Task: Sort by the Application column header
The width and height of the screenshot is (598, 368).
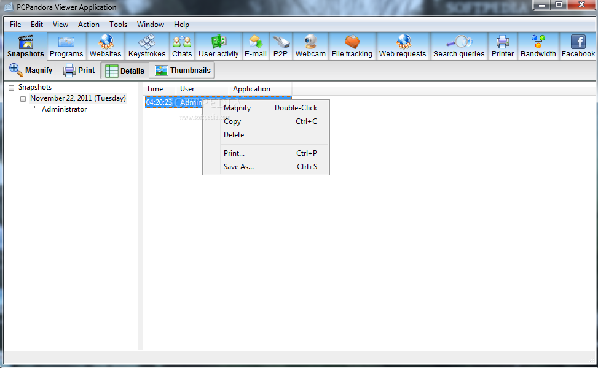Action: [x=261, y=89]
